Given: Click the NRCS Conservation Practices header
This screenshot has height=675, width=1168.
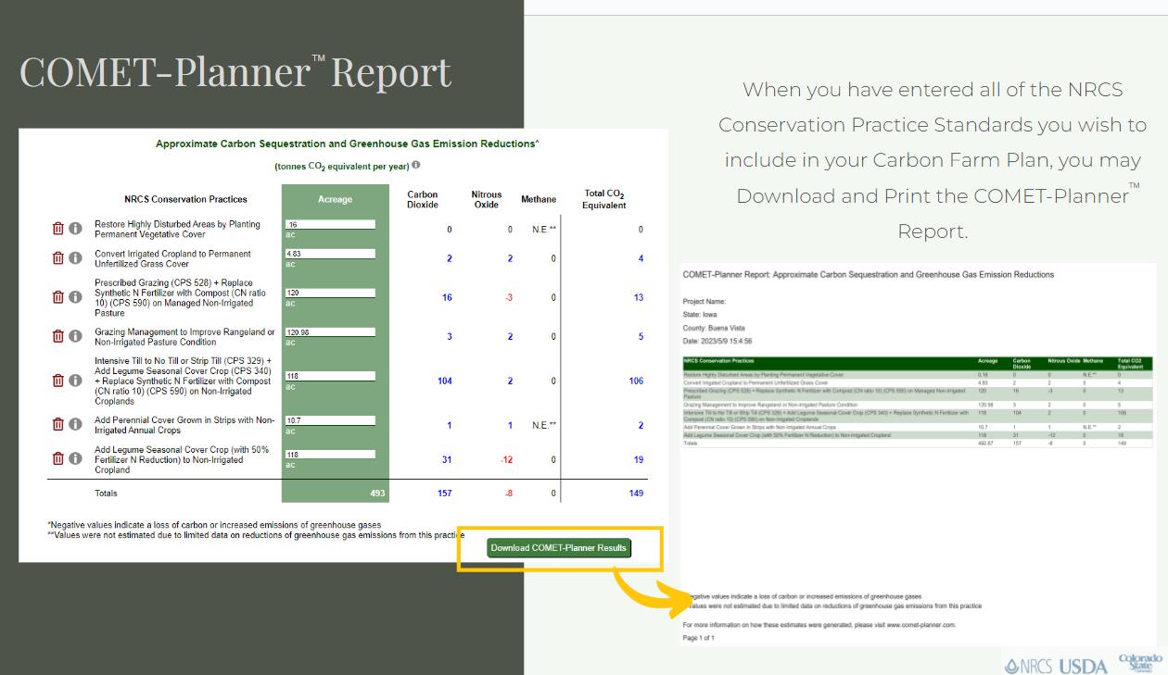Looking at the screenshot, I should click(186, 199).
